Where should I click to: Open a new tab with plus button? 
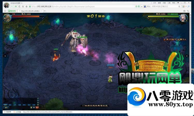click(45, 11)
